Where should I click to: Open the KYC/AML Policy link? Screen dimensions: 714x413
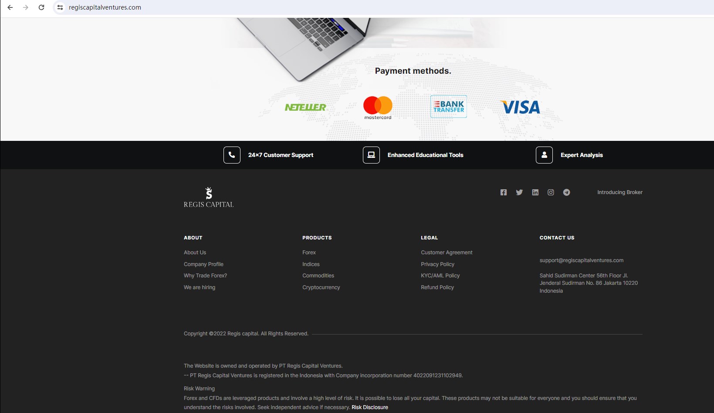click(440, 276)
